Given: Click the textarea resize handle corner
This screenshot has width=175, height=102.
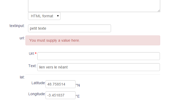Looking at the screenshot, I should [159, 11].
